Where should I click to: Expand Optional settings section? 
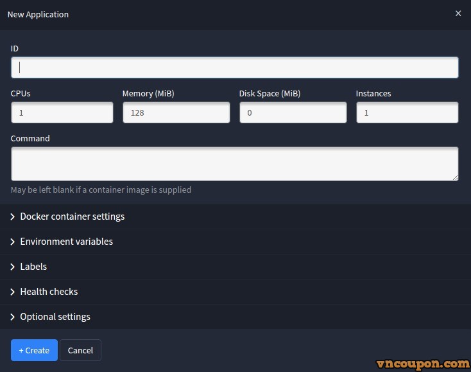[235, 316]
